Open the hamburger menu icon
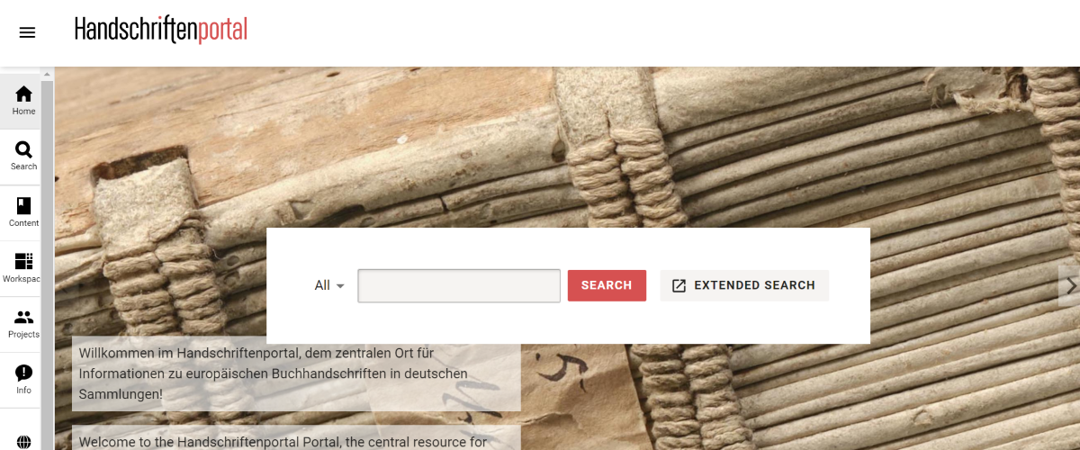 coord(27,32)
